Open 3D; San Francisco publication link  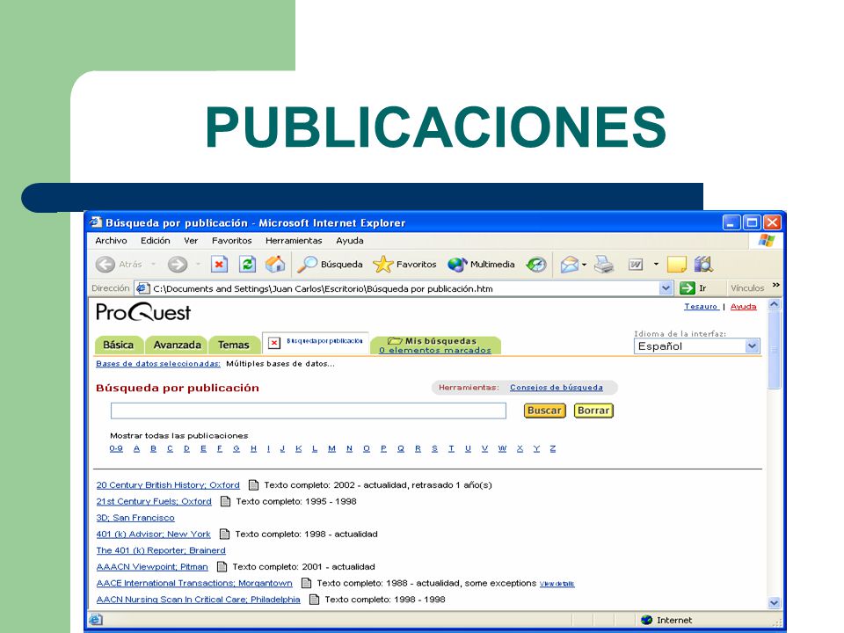coord(135,518)
